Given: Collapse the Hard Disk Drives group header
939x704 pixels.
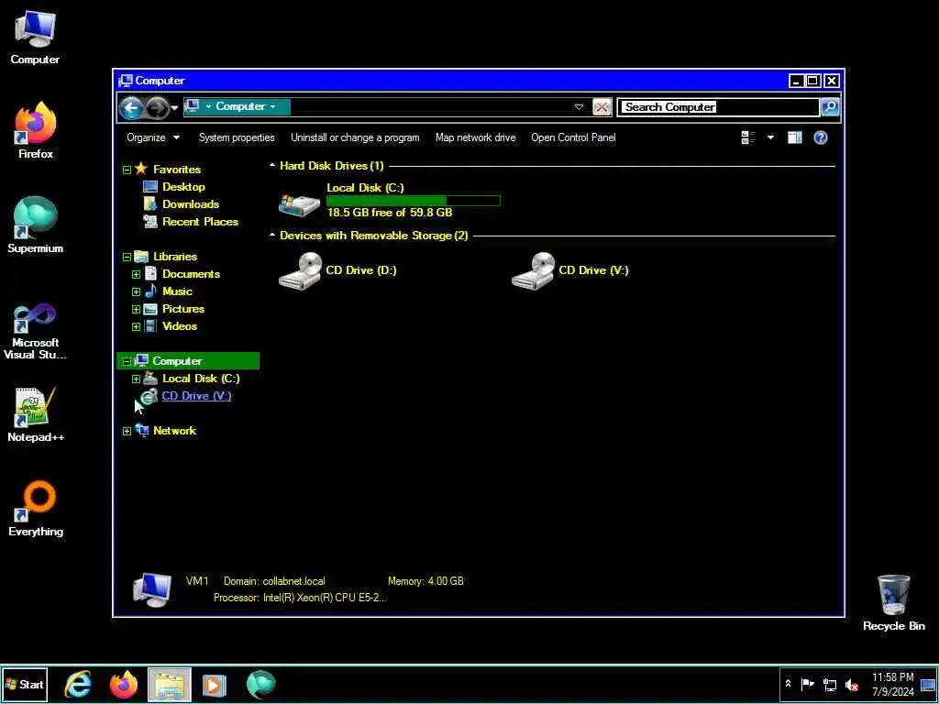Looking at the screenshot, I should [x=271, y=166].
